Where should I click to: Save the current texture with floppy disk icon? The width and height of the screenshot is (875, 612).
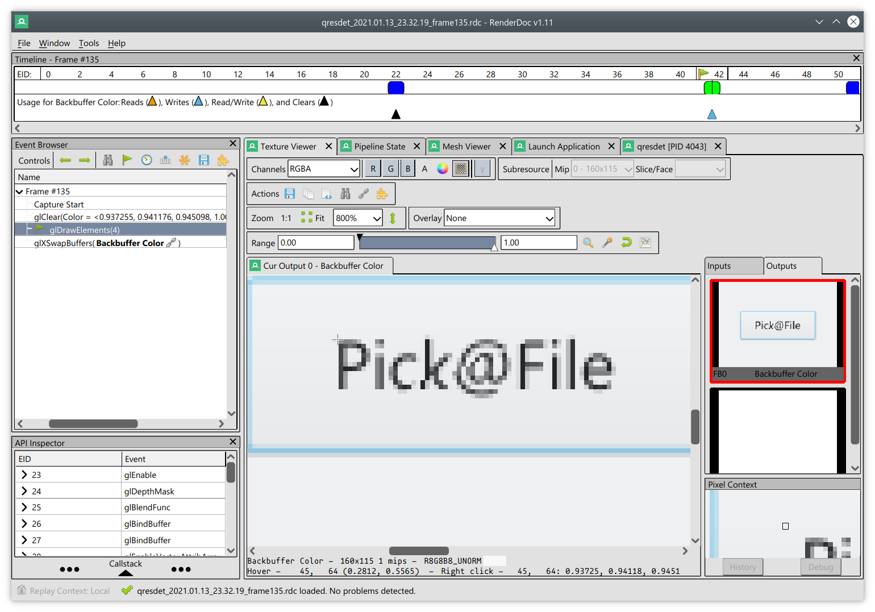pos(290,193)
